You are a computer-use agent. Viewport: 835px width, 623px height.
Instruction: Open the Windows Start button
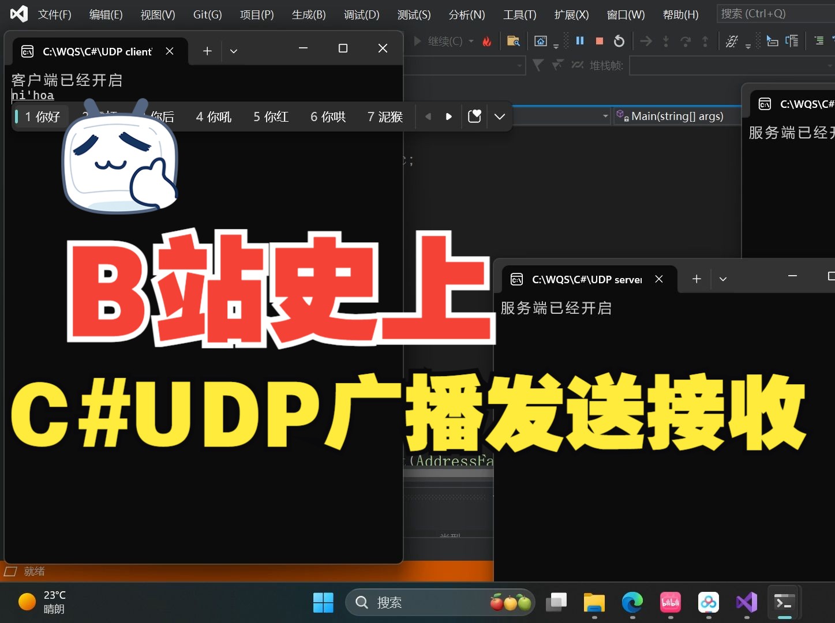pyautogui.click(x=323, y=602)
